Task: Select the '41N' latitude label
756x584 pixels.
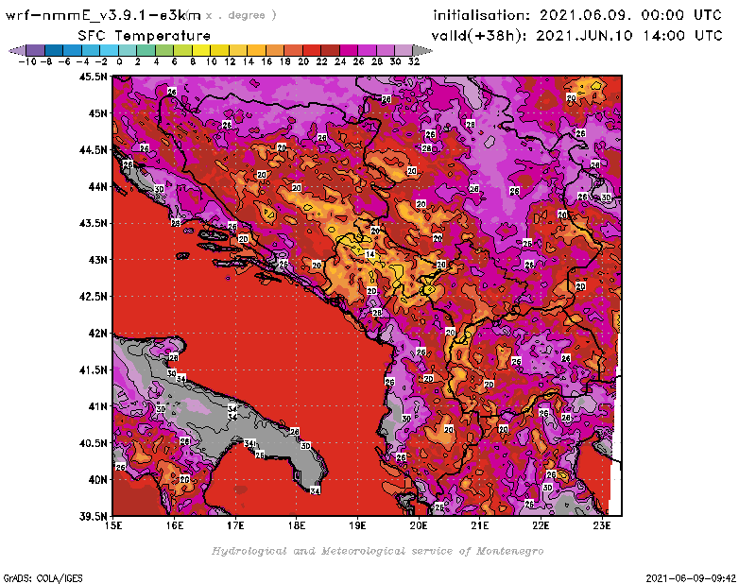Action: coord(97,406)
